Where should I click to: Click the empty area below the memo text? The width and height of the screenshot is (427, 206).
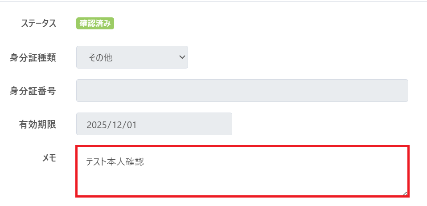point(242,183)
